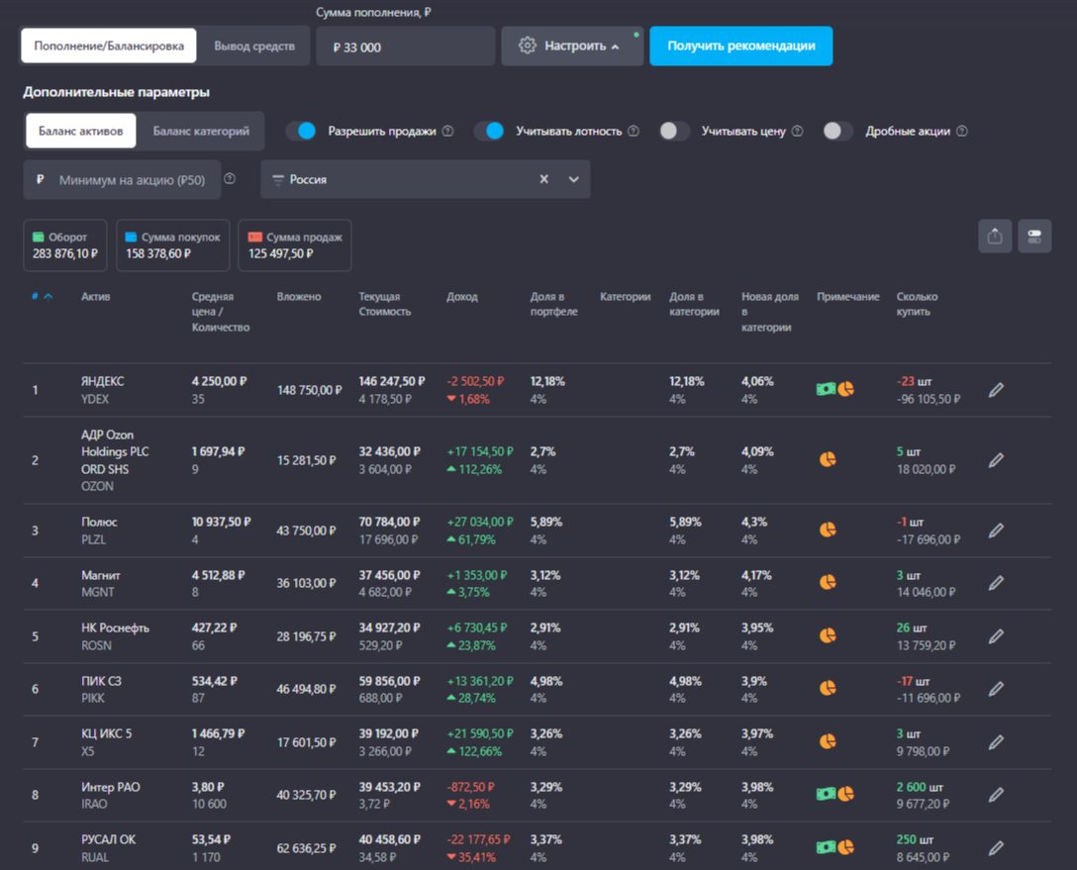
Task: Click the Оборот summary card
Action: (65, 245)
